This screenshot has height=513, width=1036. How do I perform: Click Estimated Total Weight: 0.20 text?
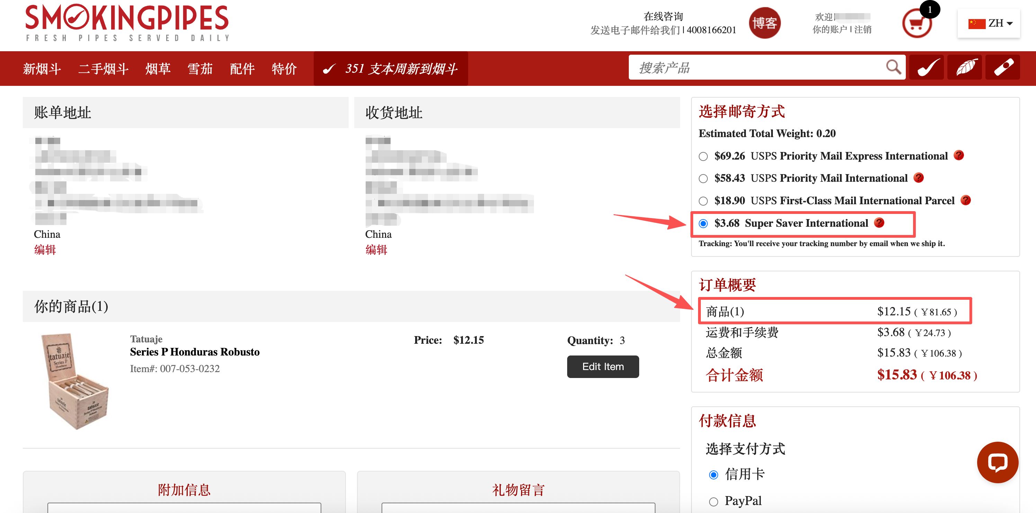click(x=767, y=134)
